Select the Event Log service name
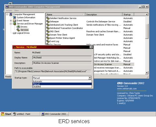This screenshot has width=156, height=127. click(54, 41)
